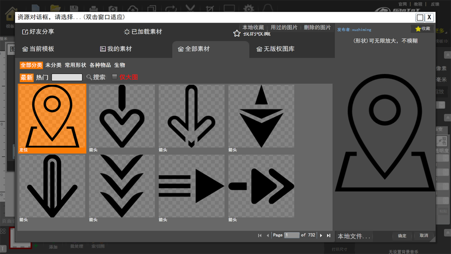Go to the next page of materials

click(321, 235)
